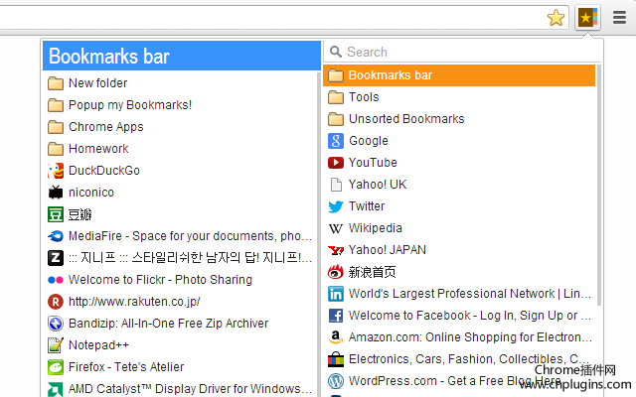636x397 pixels.
Task: Click the Google favicon icon
Action: 336,141
